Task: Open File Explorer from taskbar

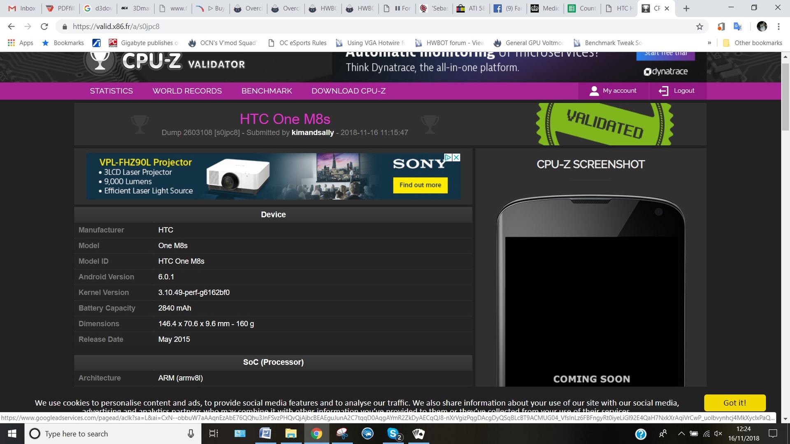Action: pos(291,434)
